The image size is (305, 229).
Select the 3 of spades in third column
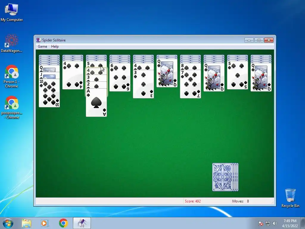coord(96,78)
